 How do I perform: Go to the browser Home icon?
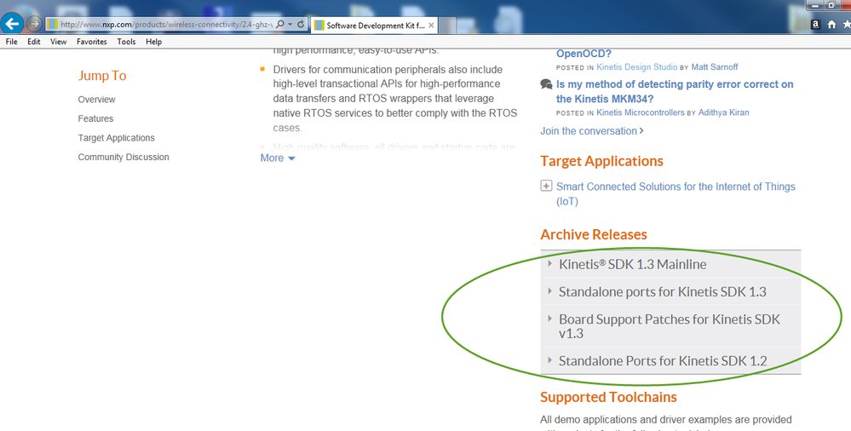[831, 25]
